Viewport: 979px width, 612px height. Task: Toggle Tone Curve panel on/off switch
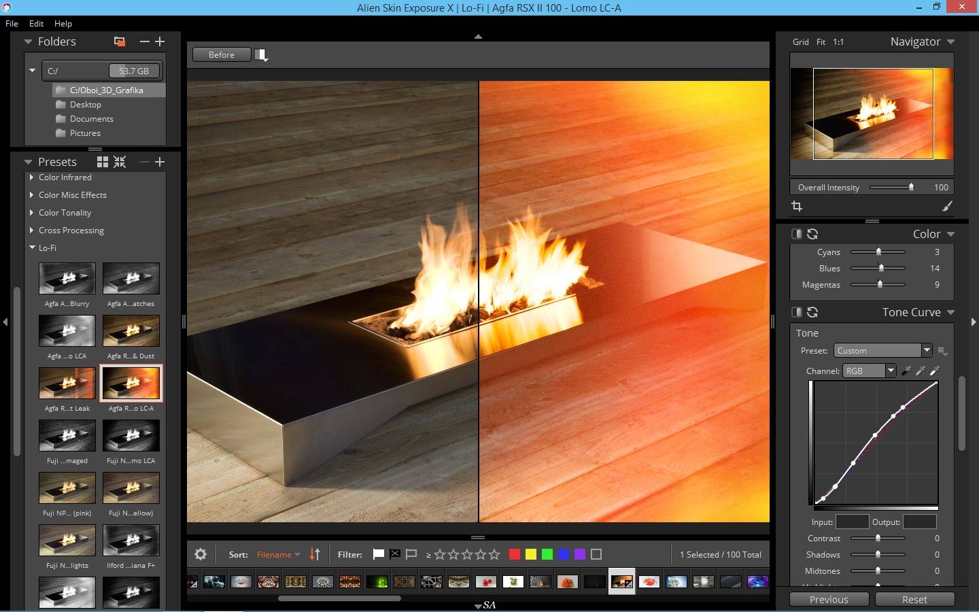tap(797, 312)
